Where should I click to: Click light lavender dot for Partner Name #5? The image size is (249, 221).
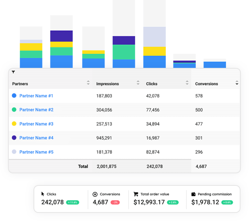point(14,152)
